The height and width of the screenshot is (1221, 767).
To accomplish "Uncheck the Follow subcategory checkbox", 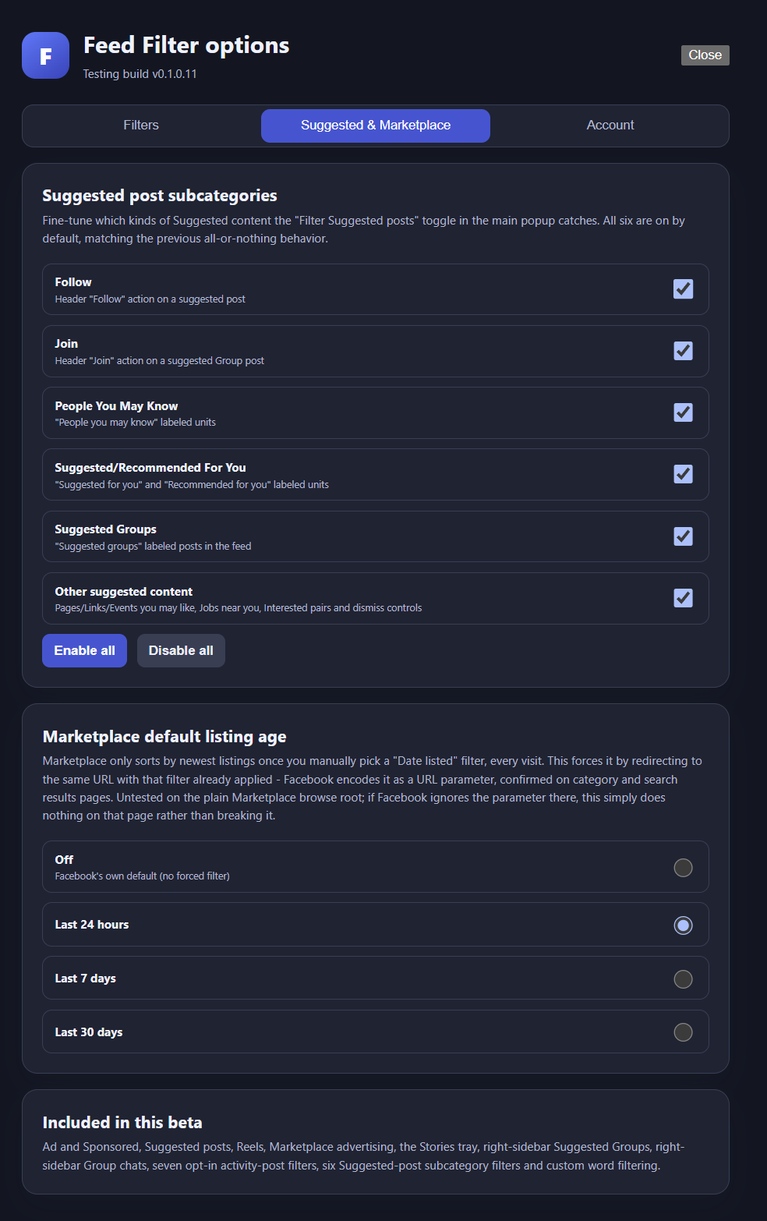I will [x=683, y=289].
